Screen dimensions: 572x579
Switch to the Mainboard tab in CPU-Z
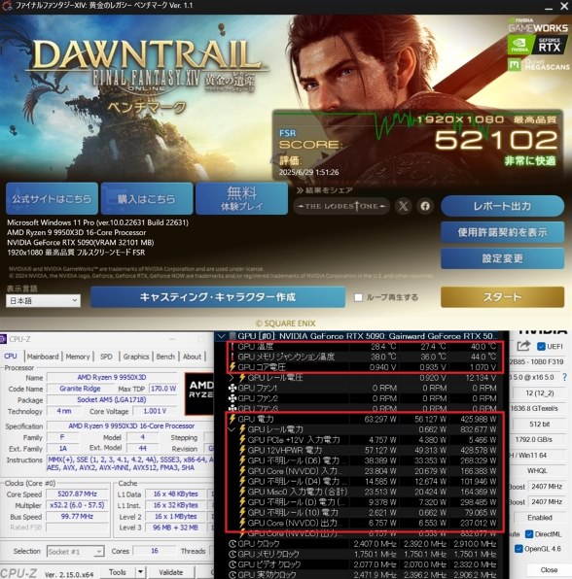pyautogui.click(x=43, y=357)
